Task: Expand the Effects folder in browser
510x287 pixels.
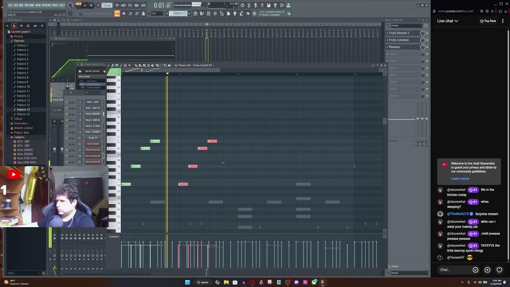Action: coord(18,119)
